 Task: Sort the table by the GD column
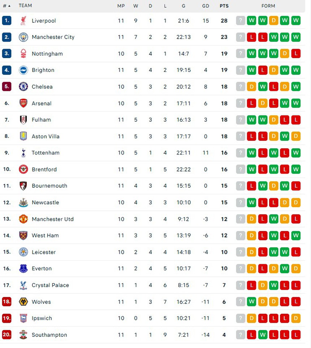click(206, 6)
